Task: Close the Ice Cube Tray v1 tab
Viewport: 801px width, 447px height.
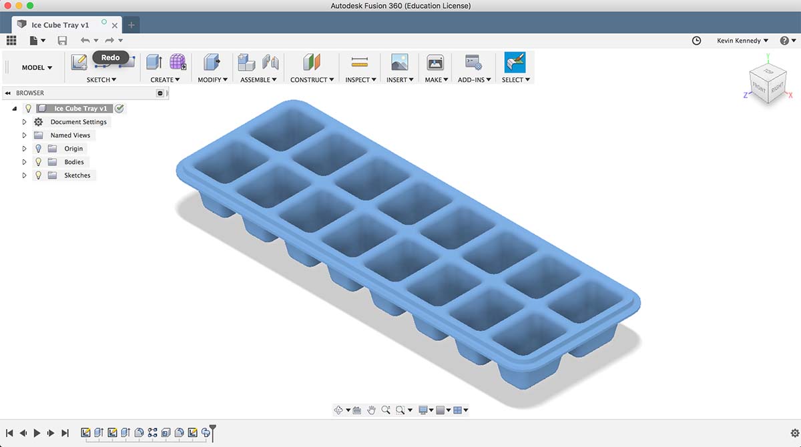Action: (115, 25)
